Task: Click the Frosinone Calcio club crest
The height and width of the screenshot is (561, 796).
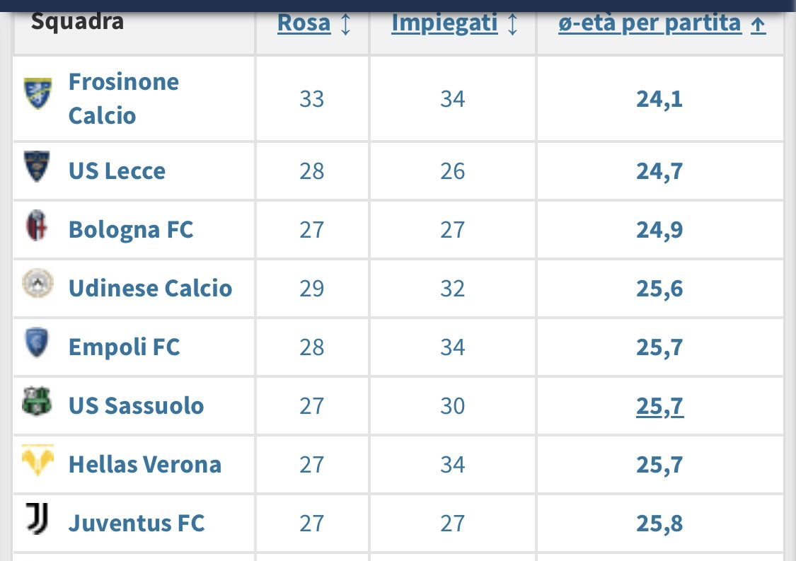Action: pos(38,93)
